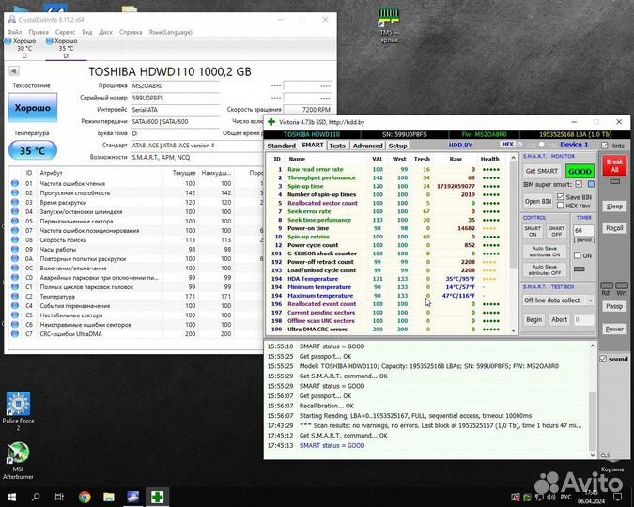This screenshot has width=634, height=507.
Task: Switch to Setup tab in Victoria
Action: pyautogui.click(x=398, y=146)
